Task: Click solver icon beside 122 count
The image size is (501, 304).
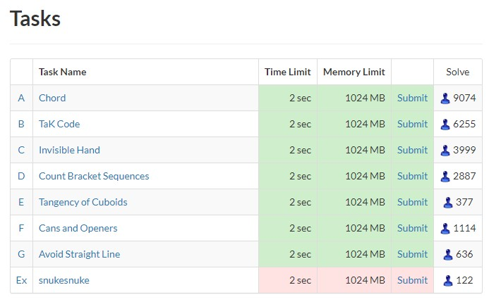Action: [x=448, y=280]
